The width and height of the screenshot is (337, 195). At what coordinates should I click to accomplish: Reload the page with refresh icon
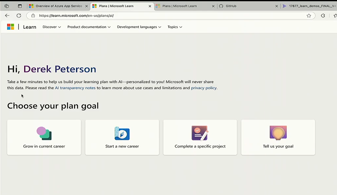[19, 16]
